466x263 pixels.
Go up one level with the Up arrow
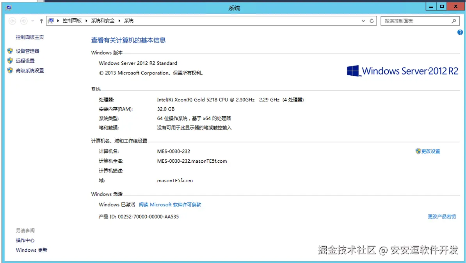coord(41,21)
